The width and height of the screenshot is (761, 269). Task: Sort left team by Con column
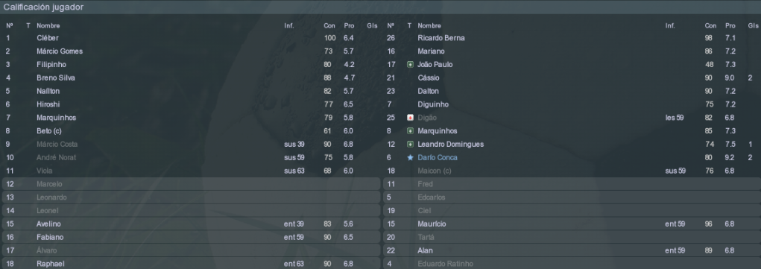tap(329, 26)
